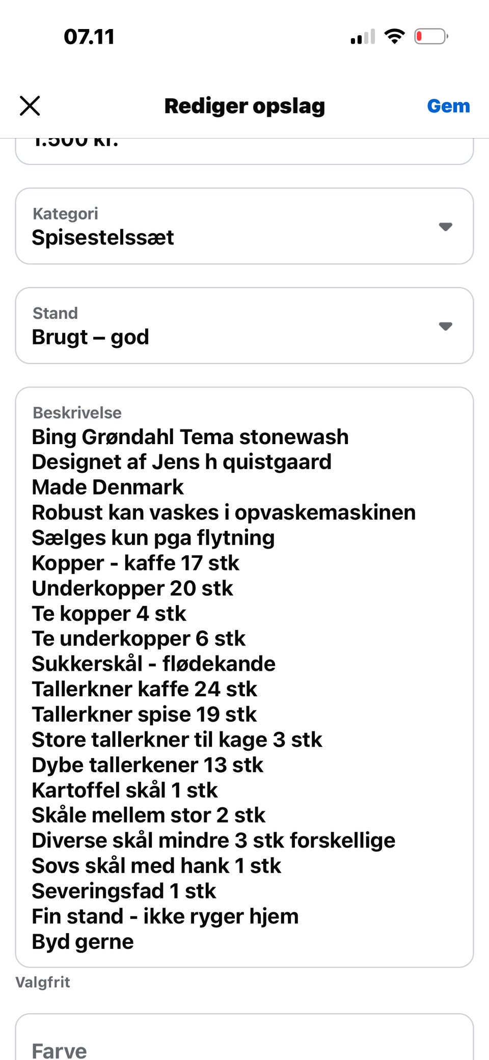The image size is (489, 1060).
Task: Tap 'Fin stand - ikke ryger hjem' line
Action: [165, 916]
